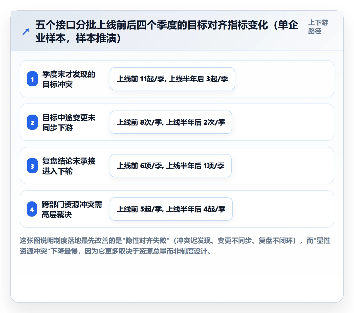Click the value 上线前 11起/季, 上线半年后 3起/季
The width and height of the screenshot is (354, 313).
(172, 79)
